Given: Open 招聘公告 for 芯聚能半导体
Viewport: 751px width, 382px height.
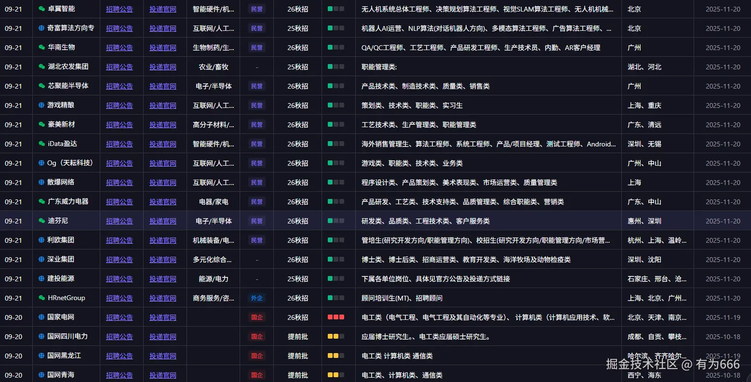Looking at the screenshot, I should (120, 86).
